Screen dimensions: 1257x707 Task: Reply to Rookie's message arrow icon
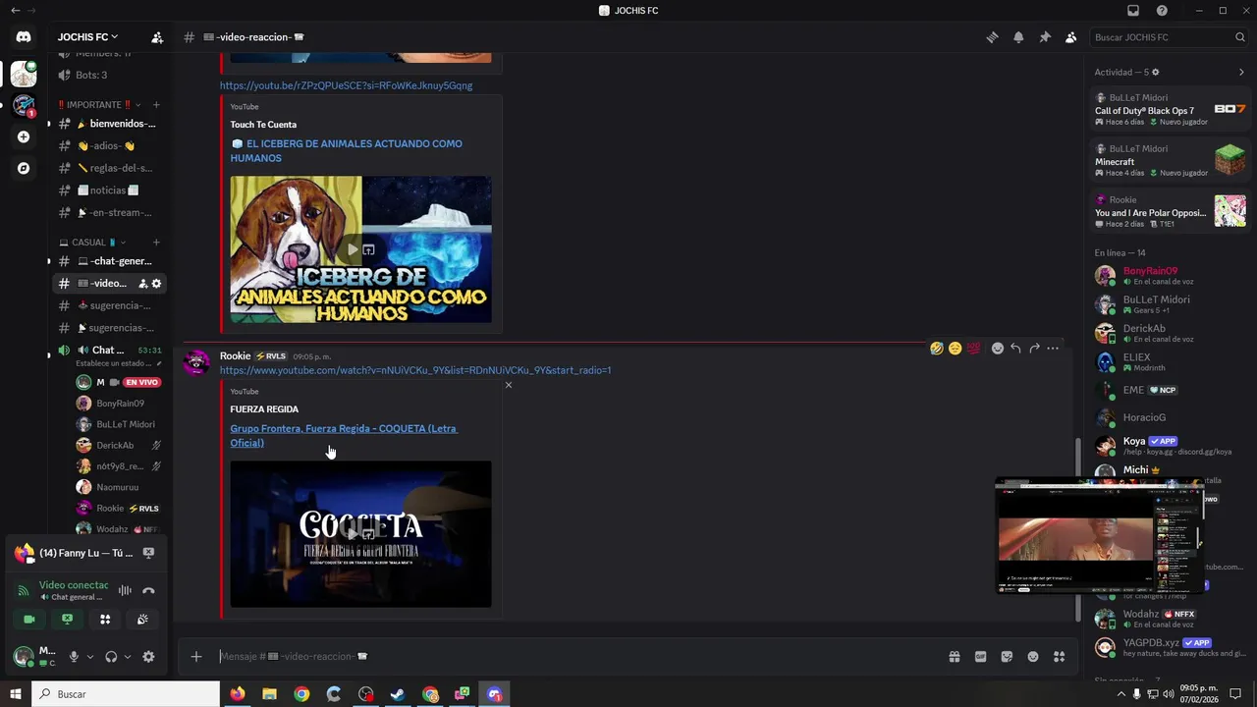[x=1015, y=349]
